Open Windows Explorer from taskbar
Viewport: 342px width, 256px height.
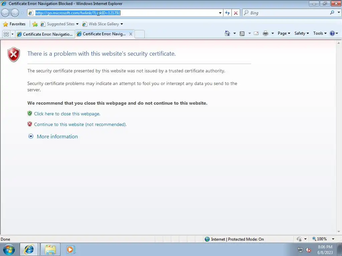click(50, 249)
